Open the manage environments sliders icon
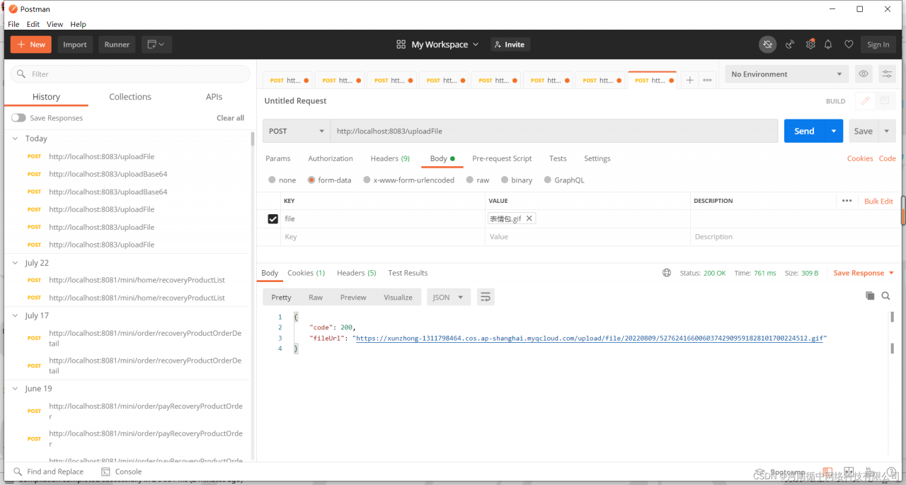Image resolution: width=906 pixels, height=485 pixels. pos(887,74)
